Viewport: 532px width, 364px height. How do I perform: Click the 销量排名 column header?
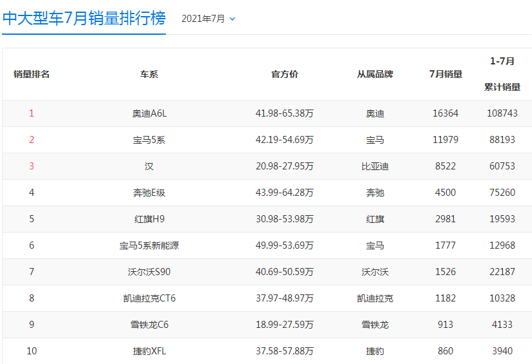click(x=32, y=74)
